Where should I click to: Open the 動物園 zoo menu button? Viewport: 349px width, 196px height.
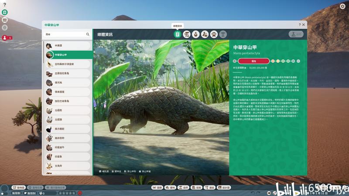tap(19, 188)
